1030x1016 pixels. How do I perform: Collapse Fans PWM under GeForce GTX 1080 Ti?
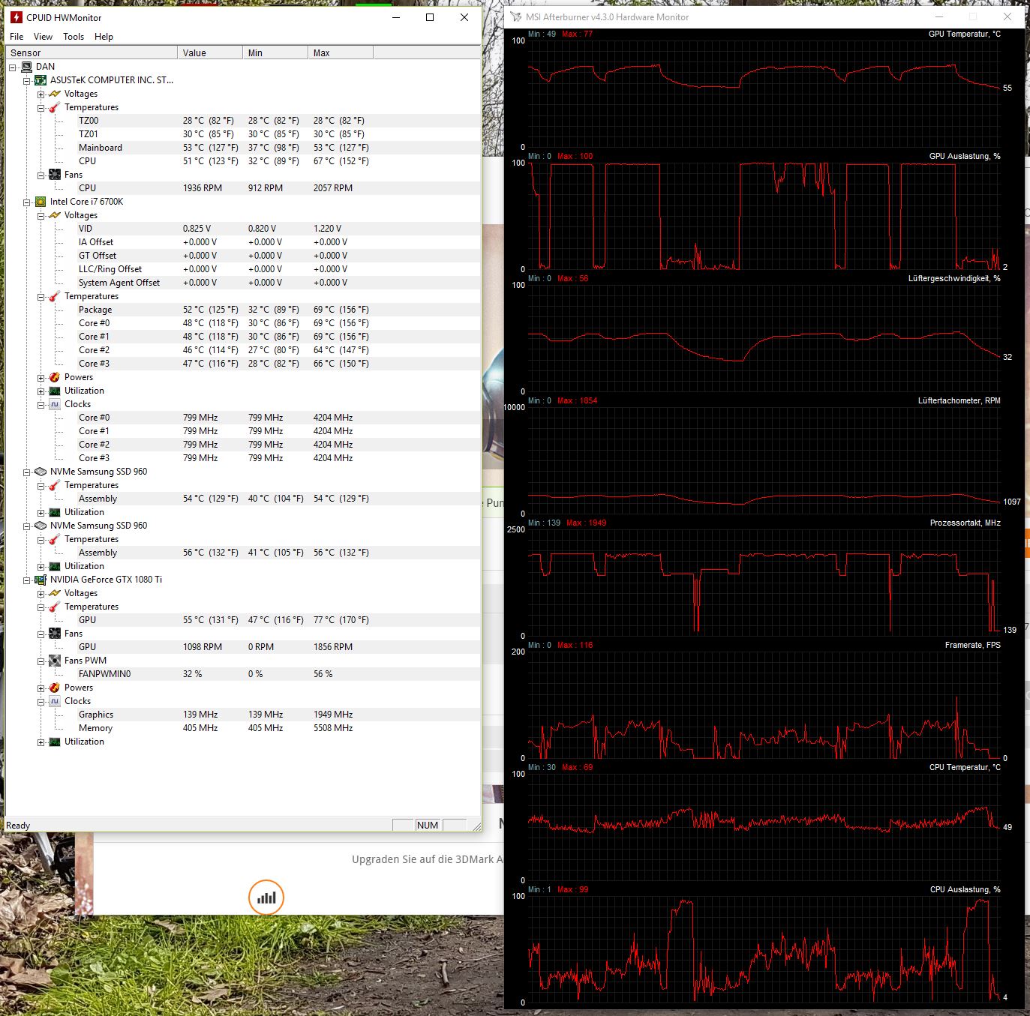pos(41,661)
